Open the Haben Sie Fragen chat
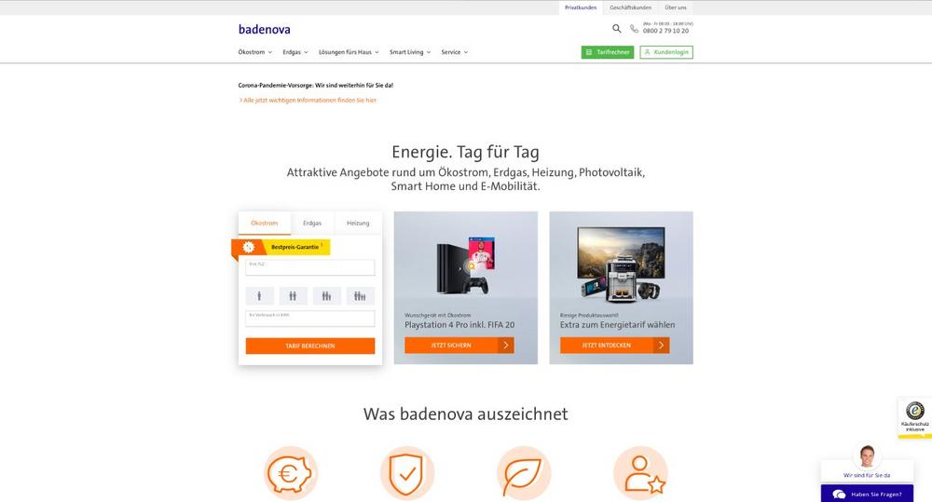932x502 pixels. point(867,494)
